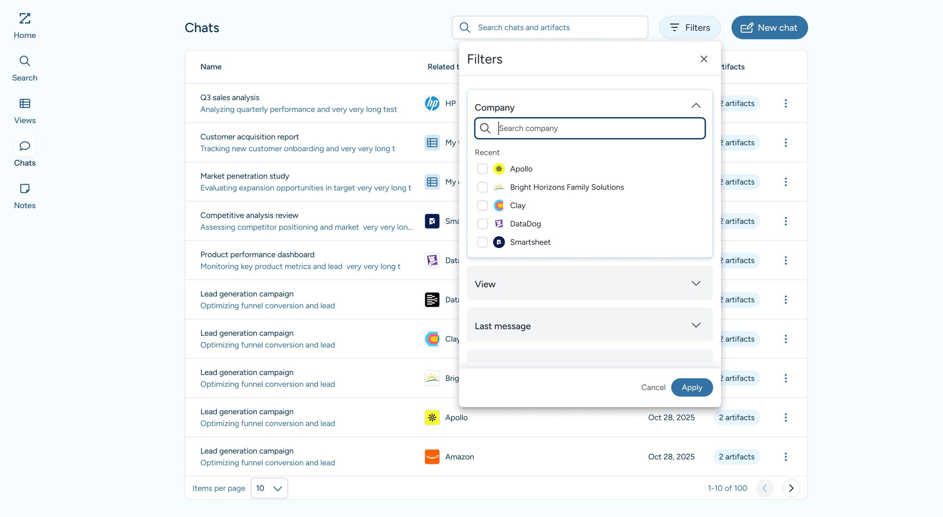Open row menu for Product performance dashboard
Screen dimensions: 943x517
click(x=785, y=260)
